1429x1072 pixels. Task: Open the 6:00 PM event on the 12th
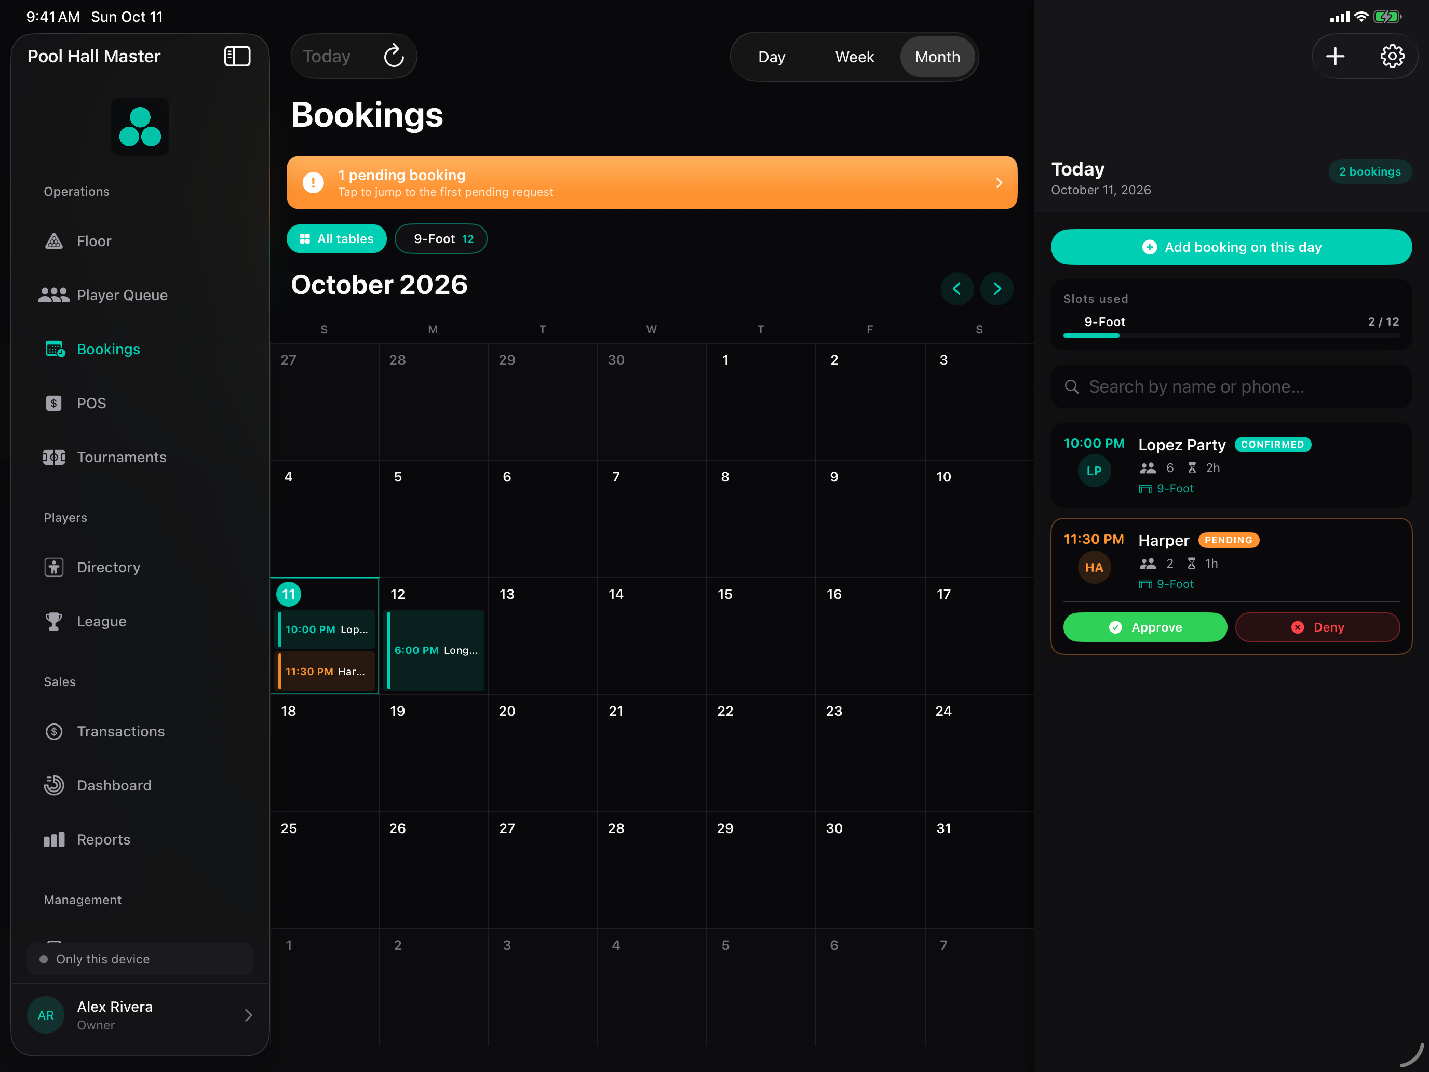tap(435, 650)
